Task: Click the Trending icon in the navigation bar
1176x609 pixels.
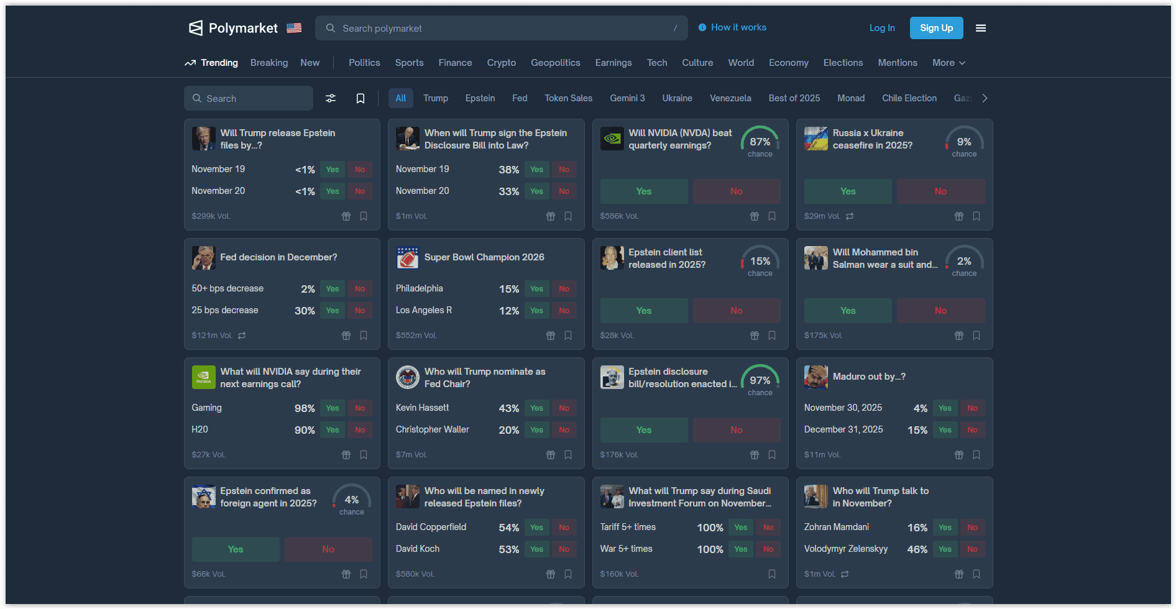Action: click(190, 63)
